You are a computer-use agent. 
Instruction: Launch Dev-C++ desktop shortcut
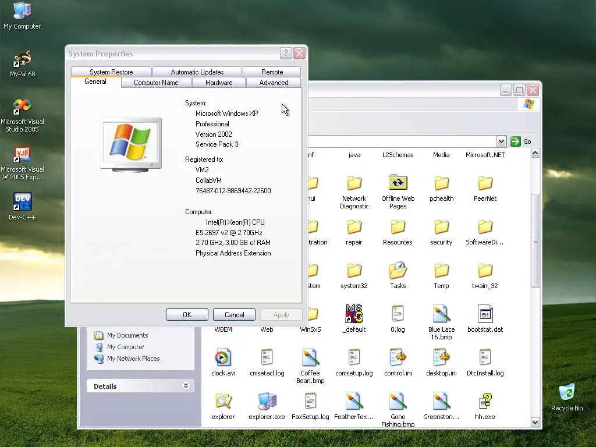(22, 207)
